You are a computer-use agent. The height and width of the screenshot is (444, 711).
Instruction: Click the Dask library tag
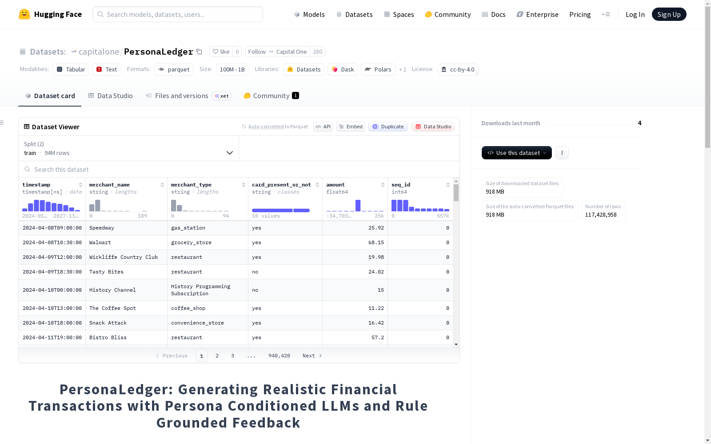343,69
